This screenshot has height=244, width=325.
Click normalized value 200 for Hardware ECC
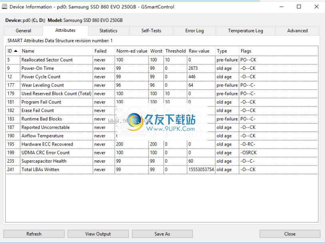point(120,144)
